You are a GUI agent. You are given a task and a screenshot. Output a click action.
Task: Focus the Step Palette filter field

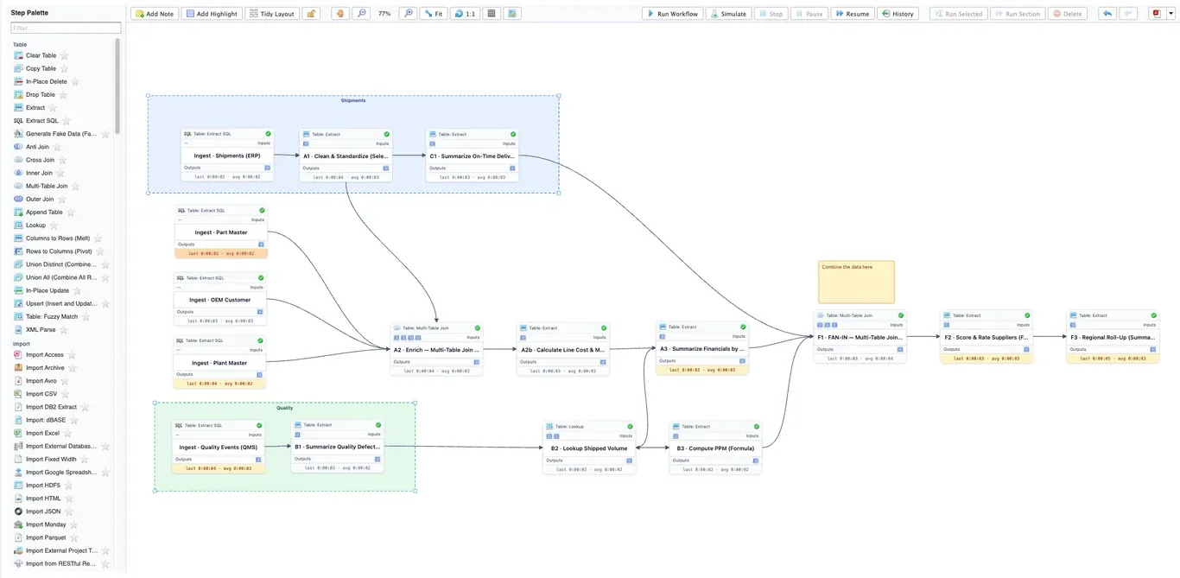coord(66,29)
